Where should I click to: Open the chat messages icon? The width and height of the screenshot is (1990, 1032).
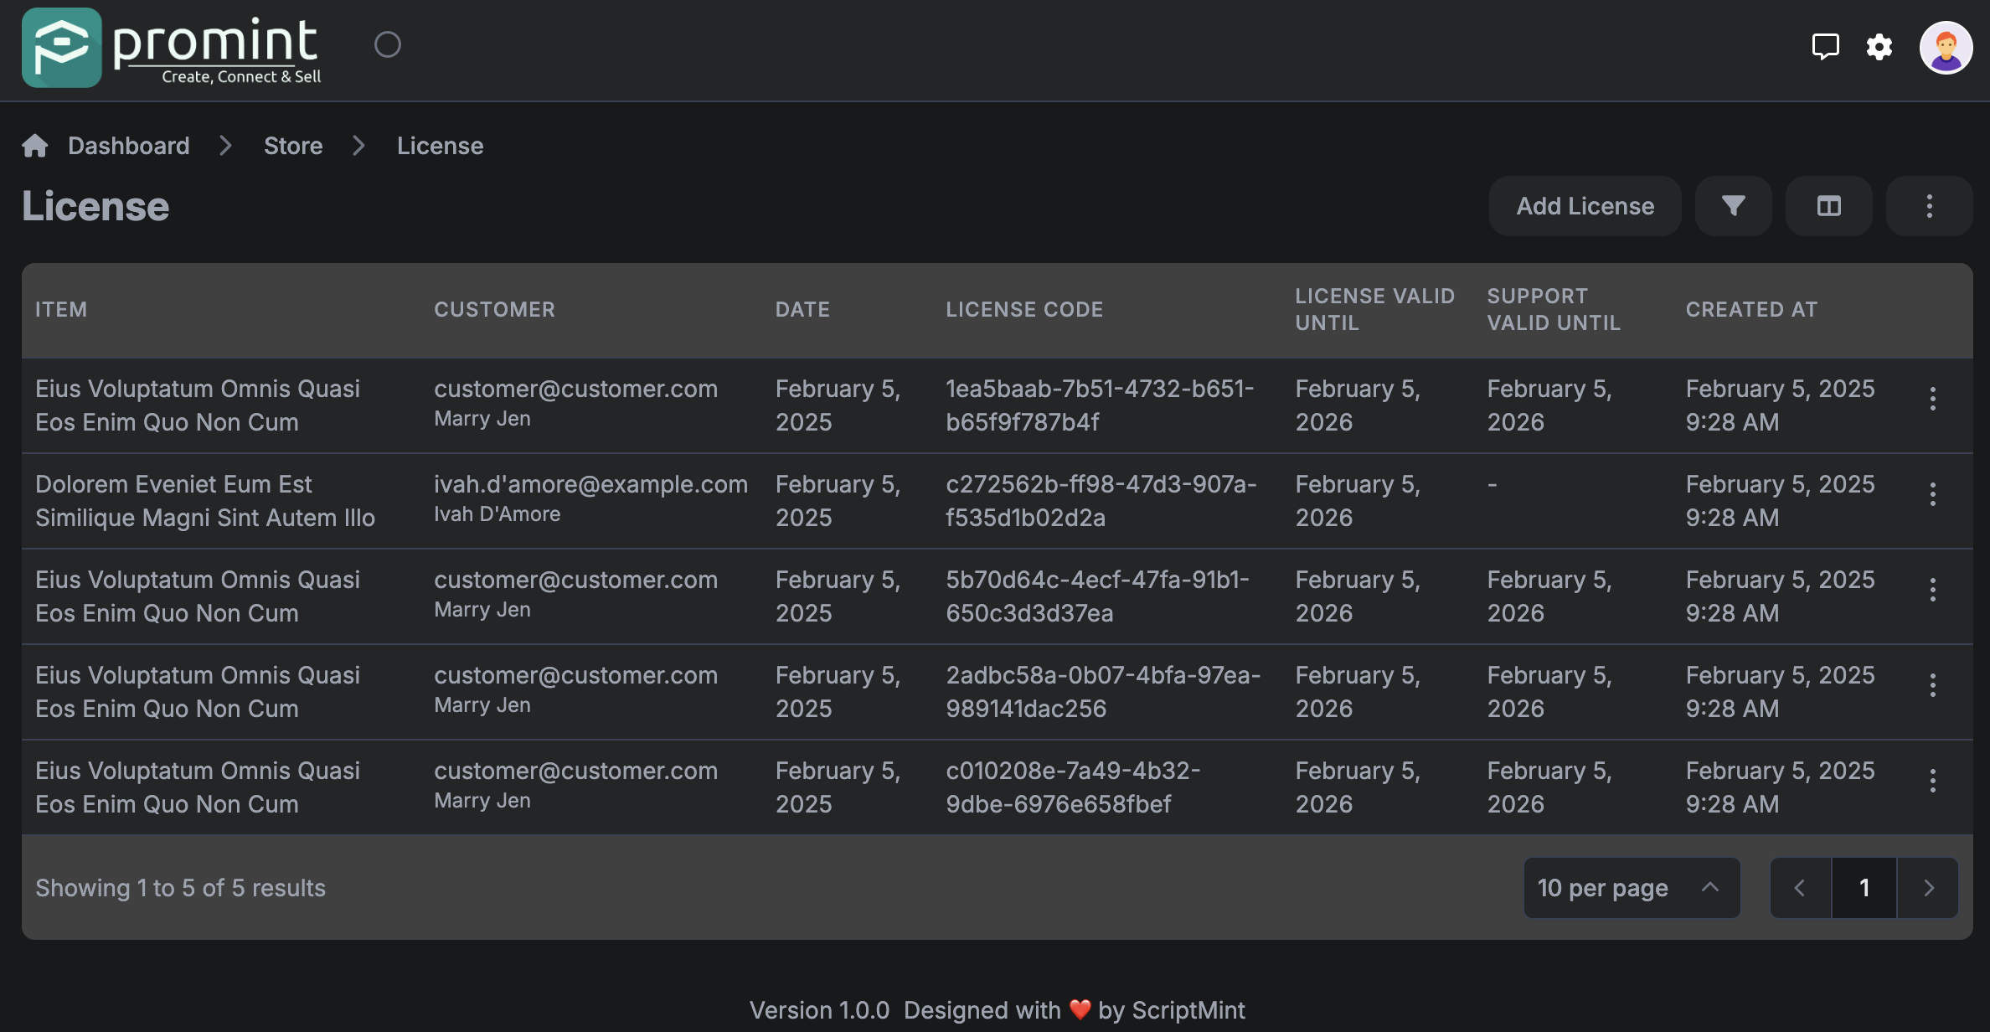click(1825, 46)
